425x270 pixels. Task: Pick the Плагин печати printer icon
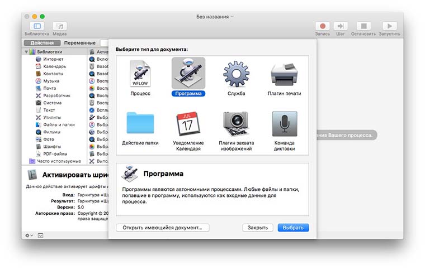click(284, 74)
